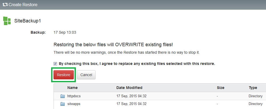Screen dimensions: 266x109
Task: Sort by the Date Modified column header
Action: (129, 88)
